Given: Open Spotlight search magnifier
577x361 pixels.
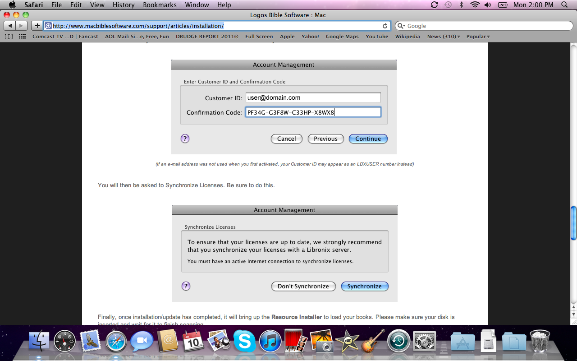Looking at the screenshot, I should [564, 5].
